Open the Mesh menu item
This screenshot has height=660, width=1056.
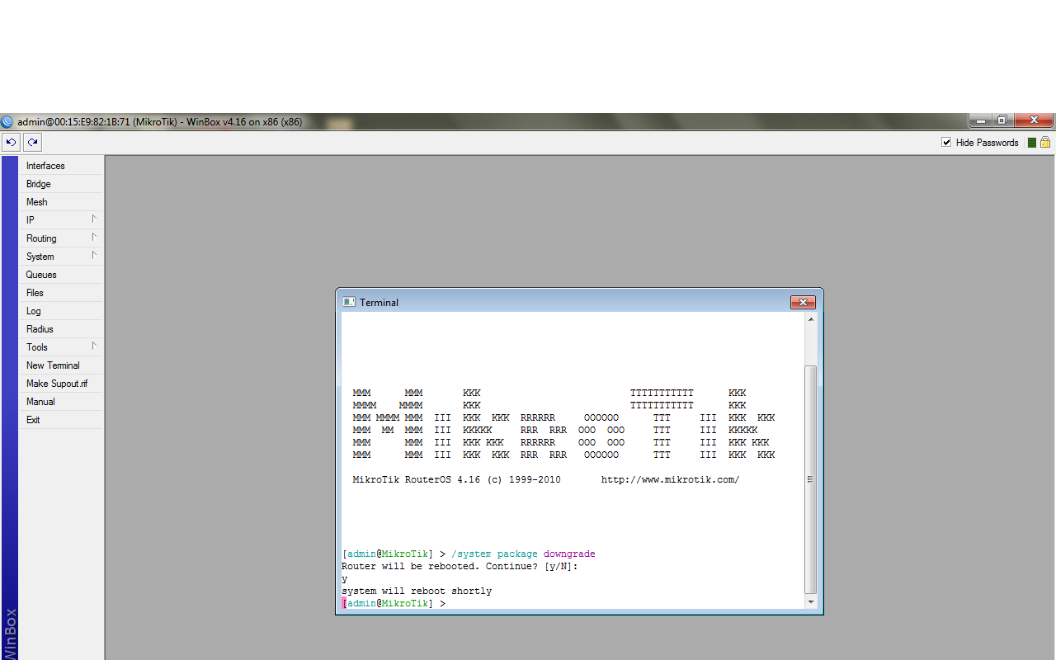62,202
